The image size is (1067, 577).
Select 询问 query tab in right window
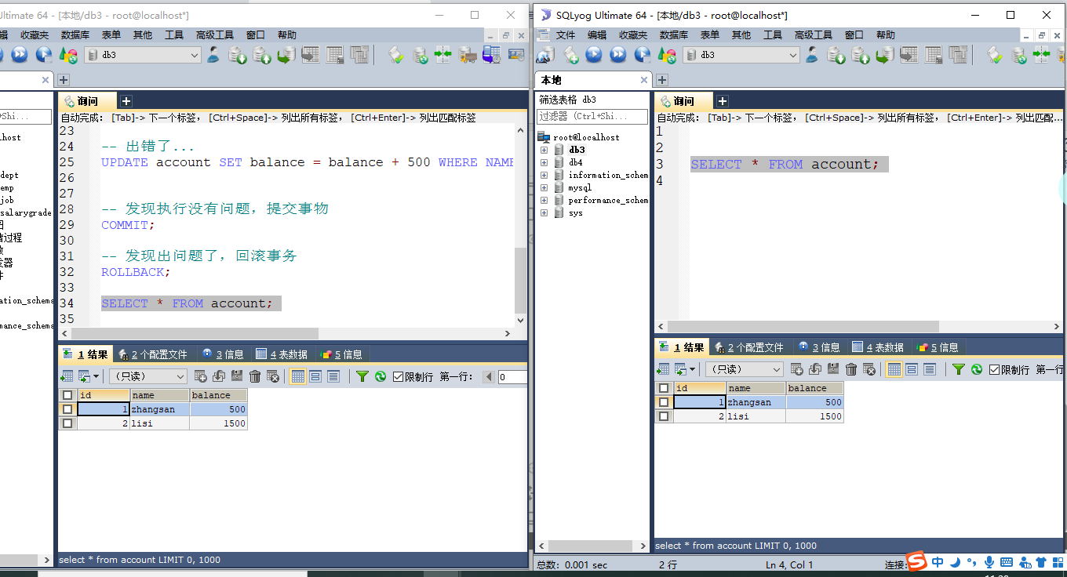coord(683,101)
